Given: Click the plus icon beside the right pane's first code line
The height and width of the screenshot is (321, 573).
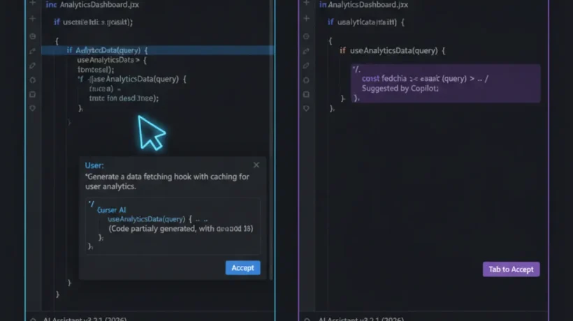Looking at the screenshot, I should 306,18.
